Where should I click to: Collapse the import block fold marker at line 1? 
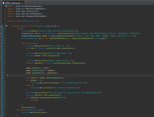(6, 6)
